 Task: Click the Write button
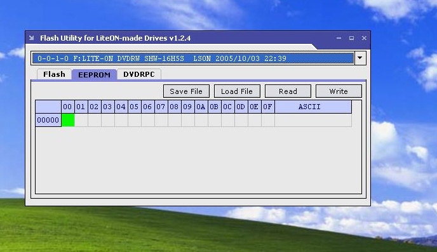point(339,91)
